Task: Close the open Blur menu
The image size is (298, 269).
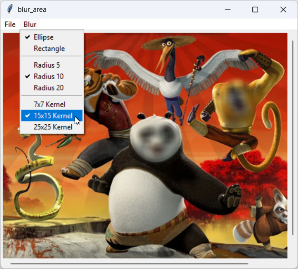Action: 30,24
